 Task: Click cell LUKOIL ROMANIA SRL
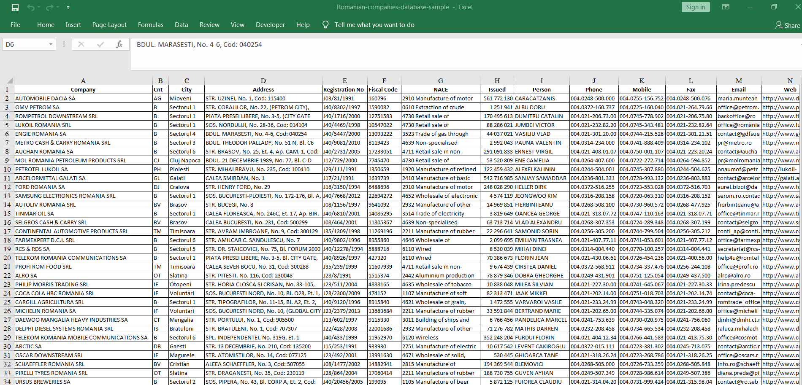pyautogui.click(x=83, y=125)
